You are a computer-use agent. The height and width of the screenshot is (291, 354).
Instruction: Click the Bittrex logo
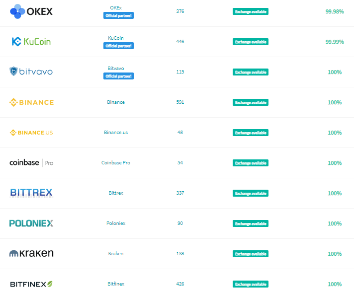tap(31, 193)
